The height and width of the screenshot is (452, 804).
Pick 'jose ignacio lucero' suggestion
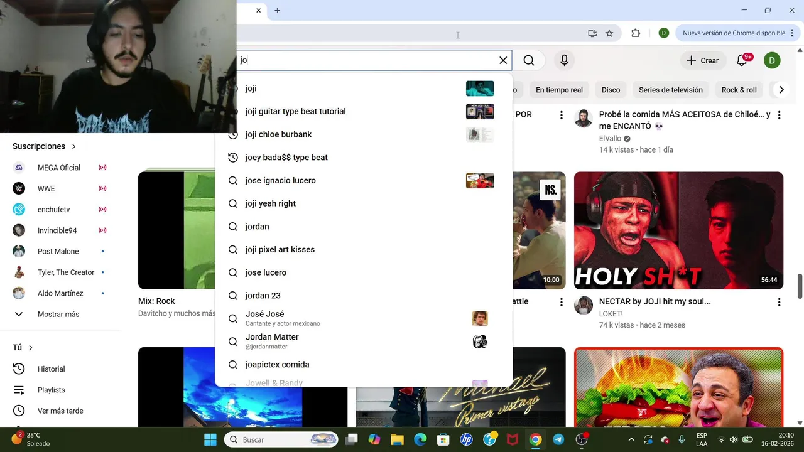pyautogui.click(x=364, y=180)
